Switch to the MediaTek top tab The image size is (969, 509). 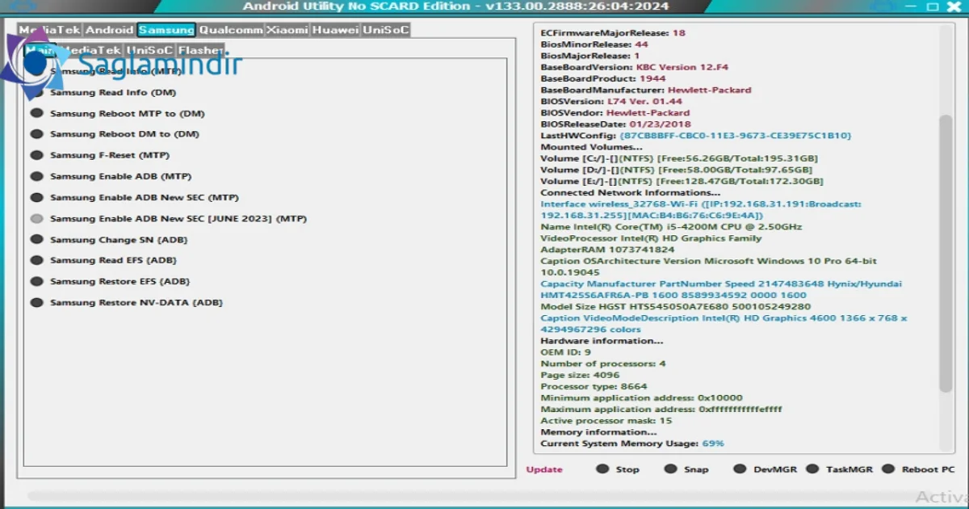(x=49, y=30)
